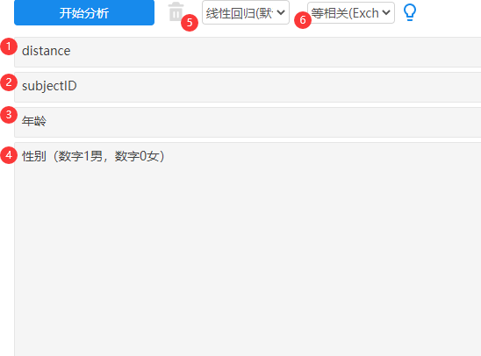Click the chevron arrow of 等相关 dropdown
Viewport: 481px width, 356px height.
386,12
